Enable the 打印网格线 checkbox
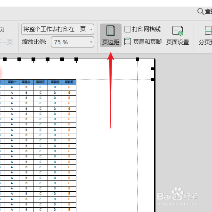Screen dimensions: 212x212 [128, 29]
